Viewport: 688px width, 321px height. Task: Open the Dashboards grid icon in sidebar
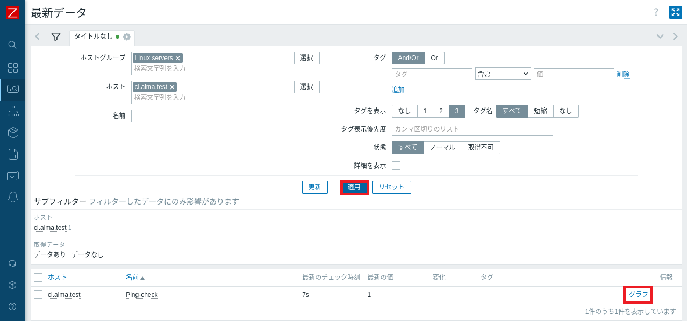click(x=12, y=68)
